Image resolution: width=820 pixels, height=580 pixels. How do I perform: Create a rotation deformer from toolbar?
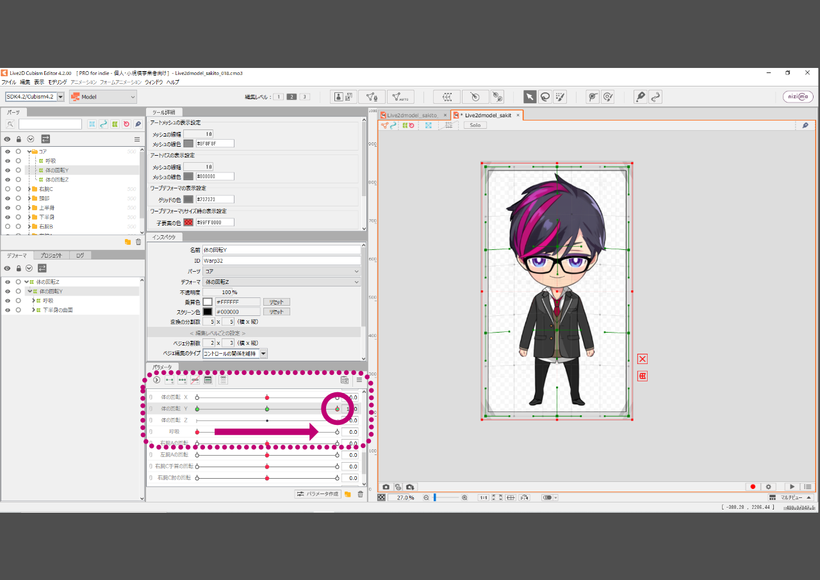pyautogui.click(x=475, y=97)
